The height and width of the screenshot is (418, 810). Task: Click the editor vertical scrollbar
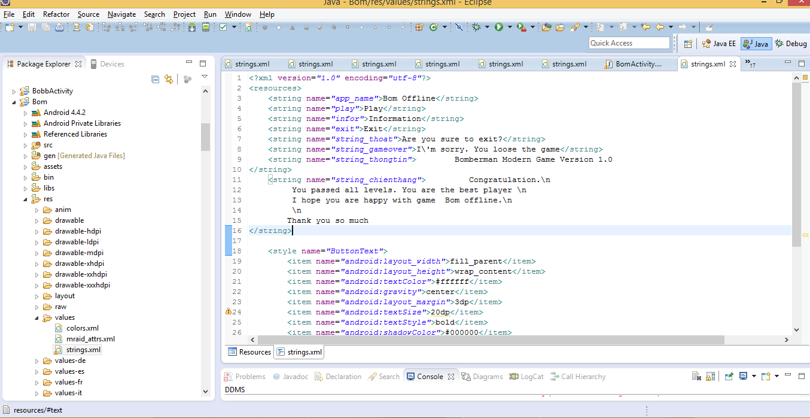pos(796,204)
